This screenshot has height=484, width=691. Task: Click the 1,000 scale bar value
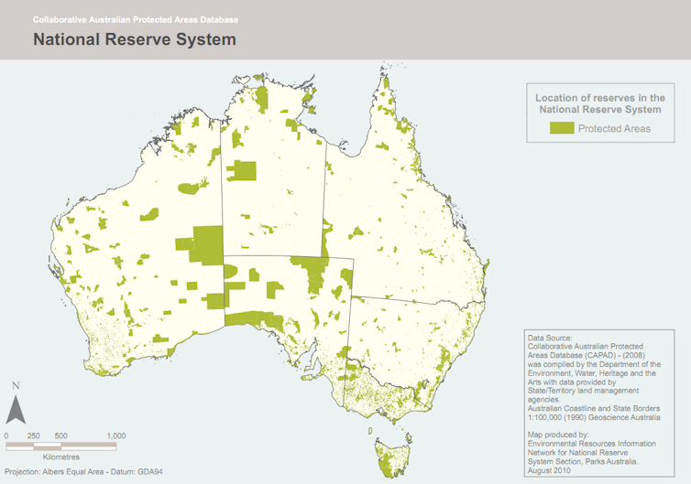click(116, 436)
